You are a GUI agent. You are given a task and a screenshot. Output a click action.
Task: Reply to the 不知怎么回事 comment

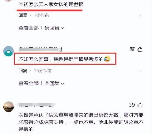pos(23,71)
